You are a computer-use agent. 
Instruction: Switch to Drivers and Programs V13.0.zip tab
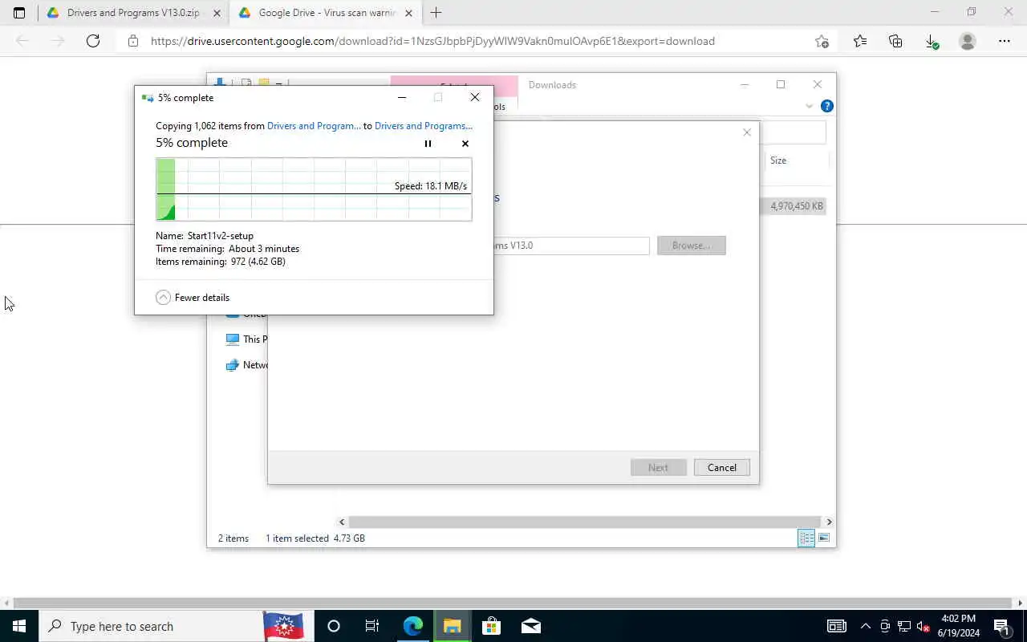coord(133,13)
